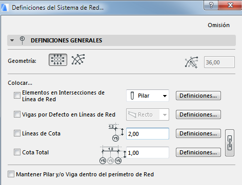Image resolution: width=242 pixels, height=185 pixels.
Task: Open the Pilar element dropdown
Action: pyautogui.click(x=148, y=96)
